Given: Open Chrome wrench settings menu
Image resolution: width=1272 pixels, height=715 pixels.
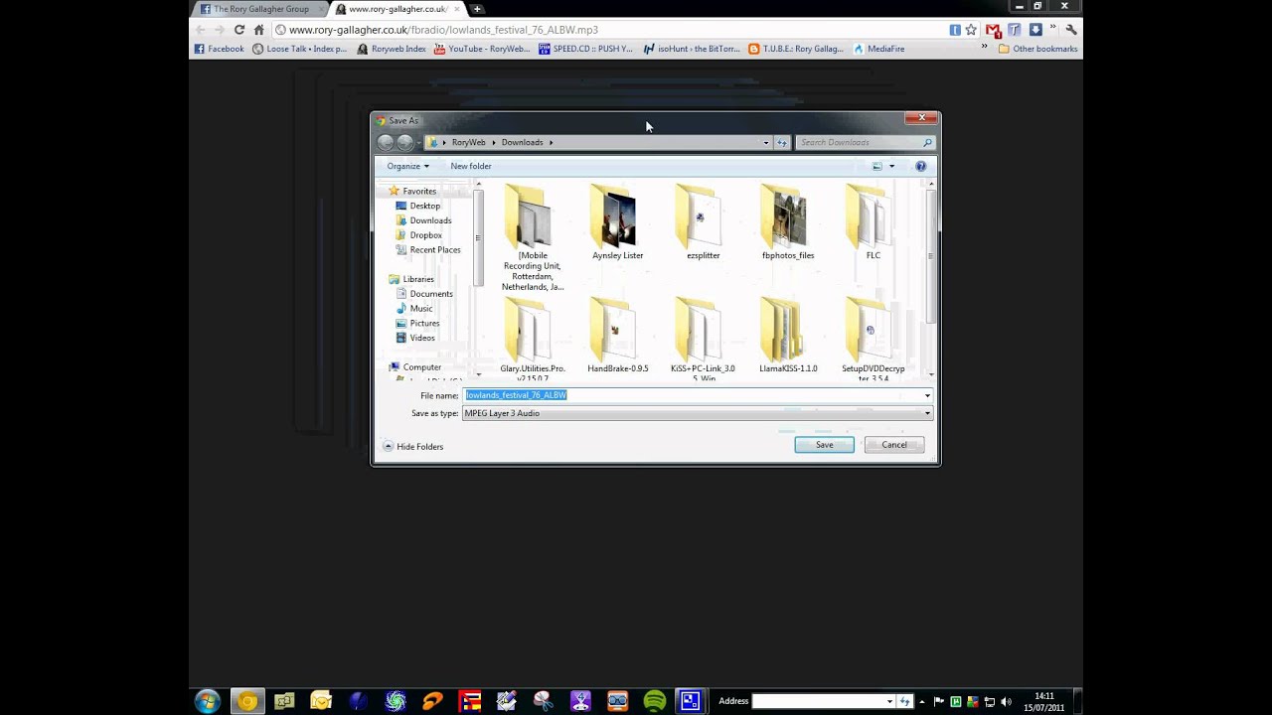Looking at the screenshot, I should click(1070, 30).
